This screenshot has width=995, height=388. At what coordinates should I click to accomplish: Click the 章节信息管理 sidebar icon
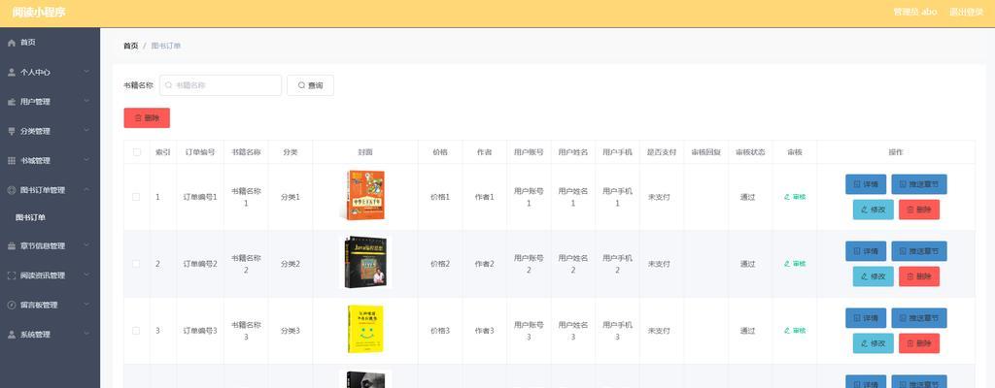pyautogui.click(x=12, y=246)
